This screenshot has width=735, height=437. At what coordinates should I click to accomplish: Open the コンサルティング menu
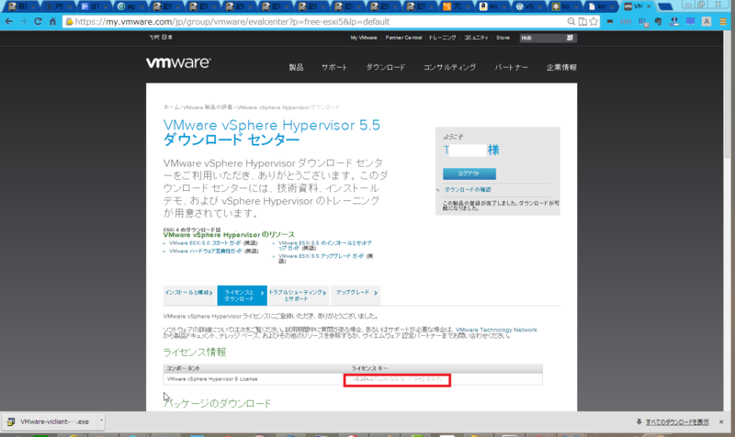coord(449,67)
